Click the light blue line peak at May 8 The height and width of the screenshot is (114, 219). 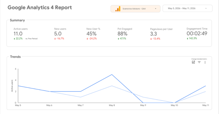(112, 86)
